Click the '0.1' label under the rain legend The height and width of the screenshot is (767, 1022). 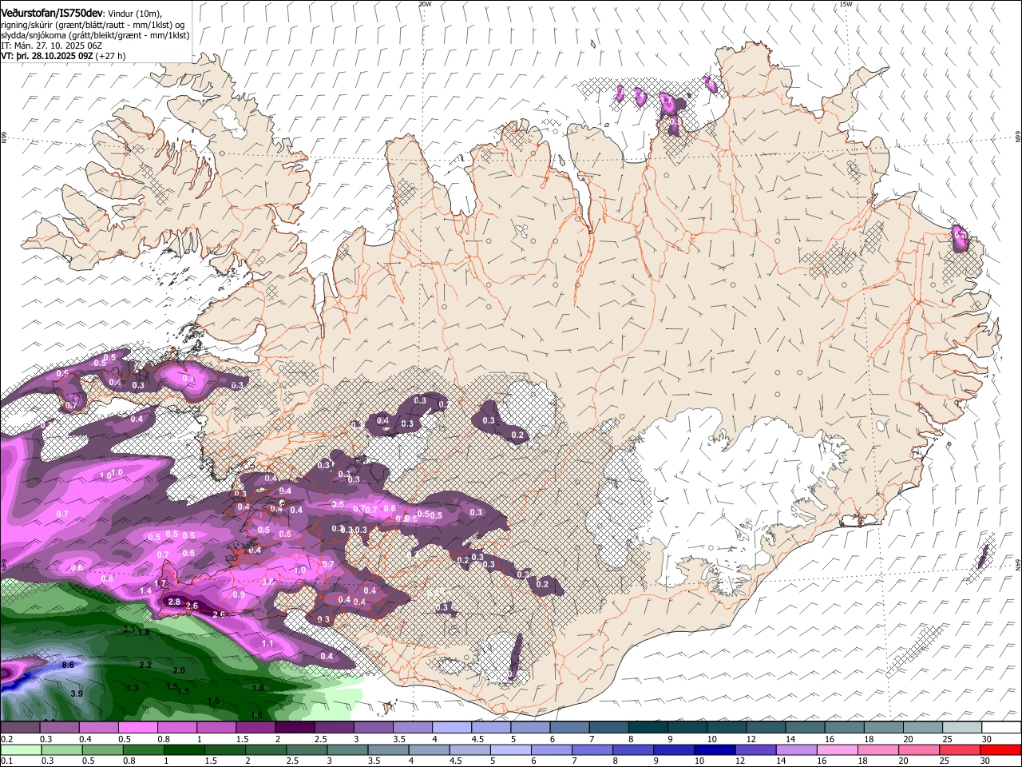(x=5, y=761)
